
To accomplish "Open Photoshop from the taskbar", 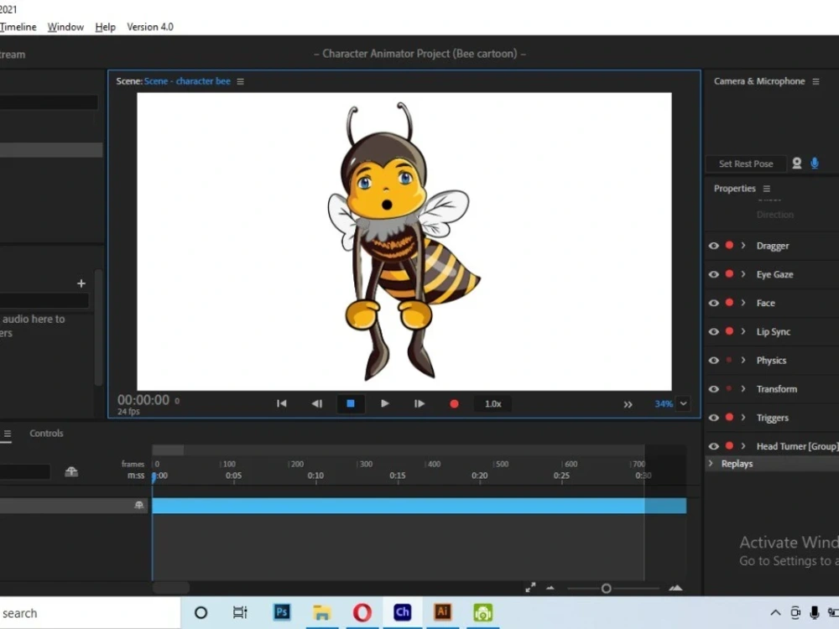I will click(282, 612).
